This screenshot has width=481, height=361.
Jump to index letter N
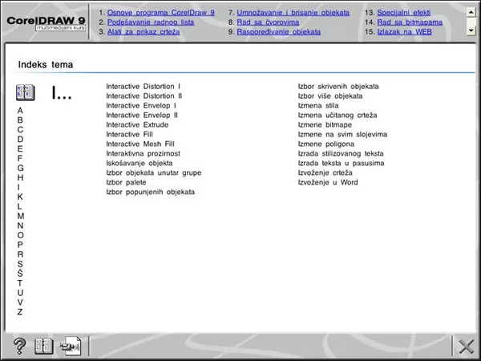click(20, 225)
